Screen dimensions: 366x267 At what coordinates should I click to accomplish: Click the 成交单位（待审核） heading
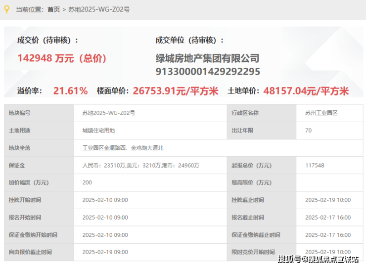point(189,40)
